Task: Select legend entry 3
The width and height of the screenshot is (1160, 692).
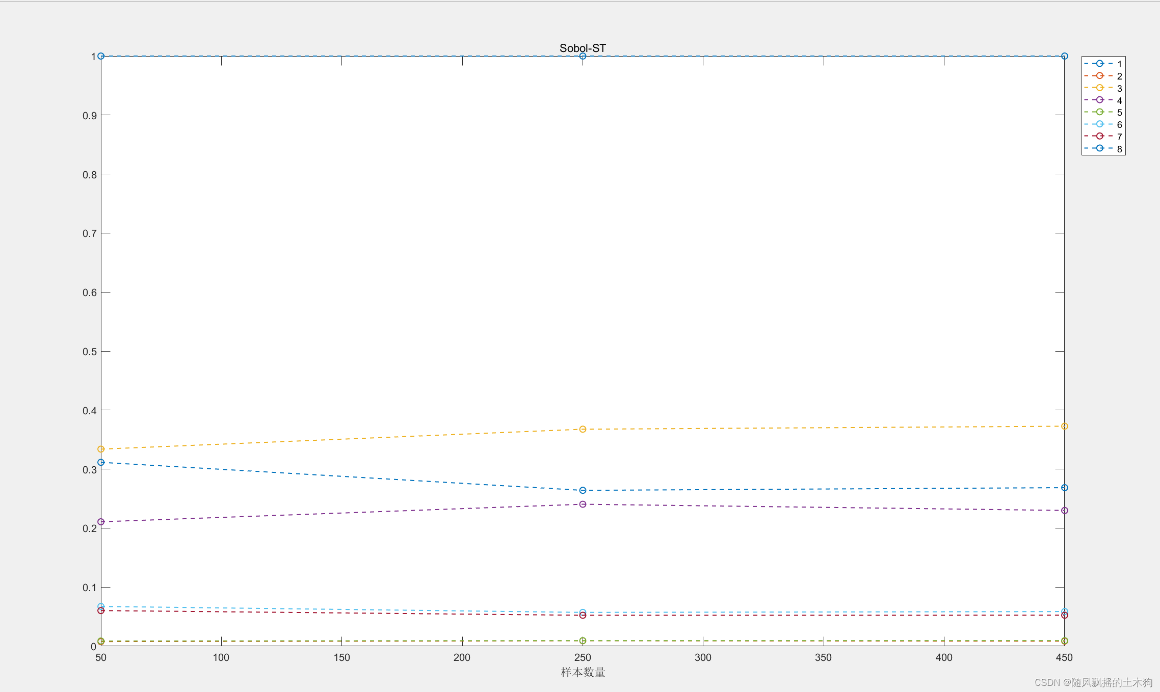Action: (x=1103, y=88)
